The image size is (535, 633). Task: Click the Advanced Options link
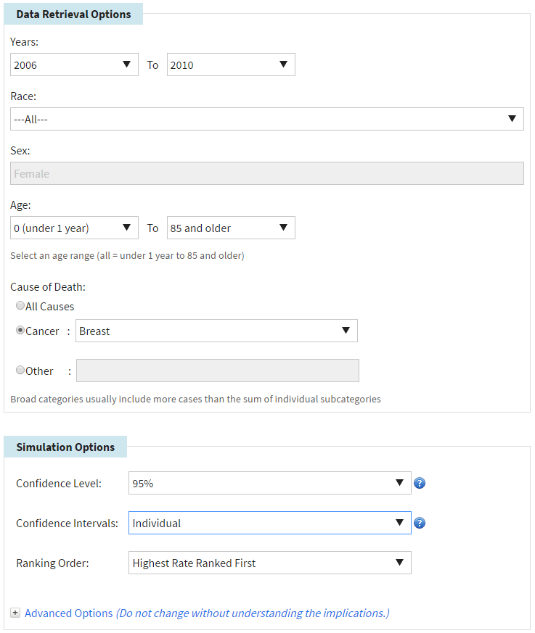pos(69,613)
